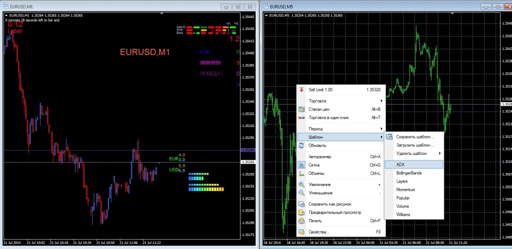
Task: Select the ADX template
Action: point(414,164)
